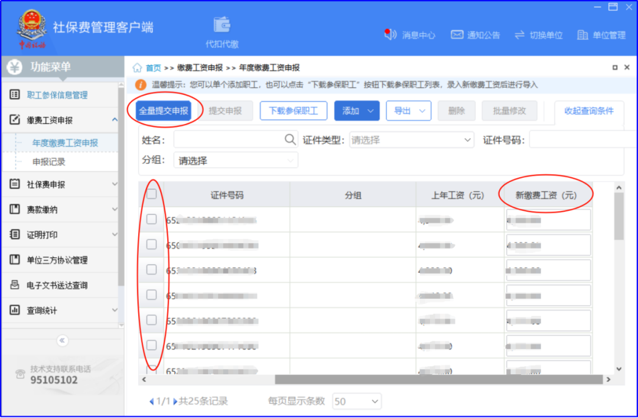Click the 社保费申报 calendar icon

click(15, 184)
